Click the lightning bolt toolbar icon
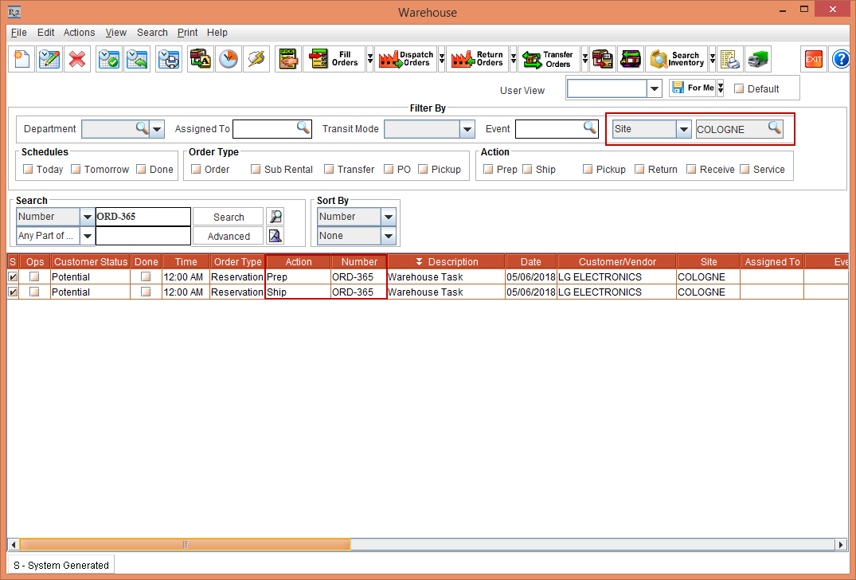Screen dimensions: 856x580 tap(256, 60)
